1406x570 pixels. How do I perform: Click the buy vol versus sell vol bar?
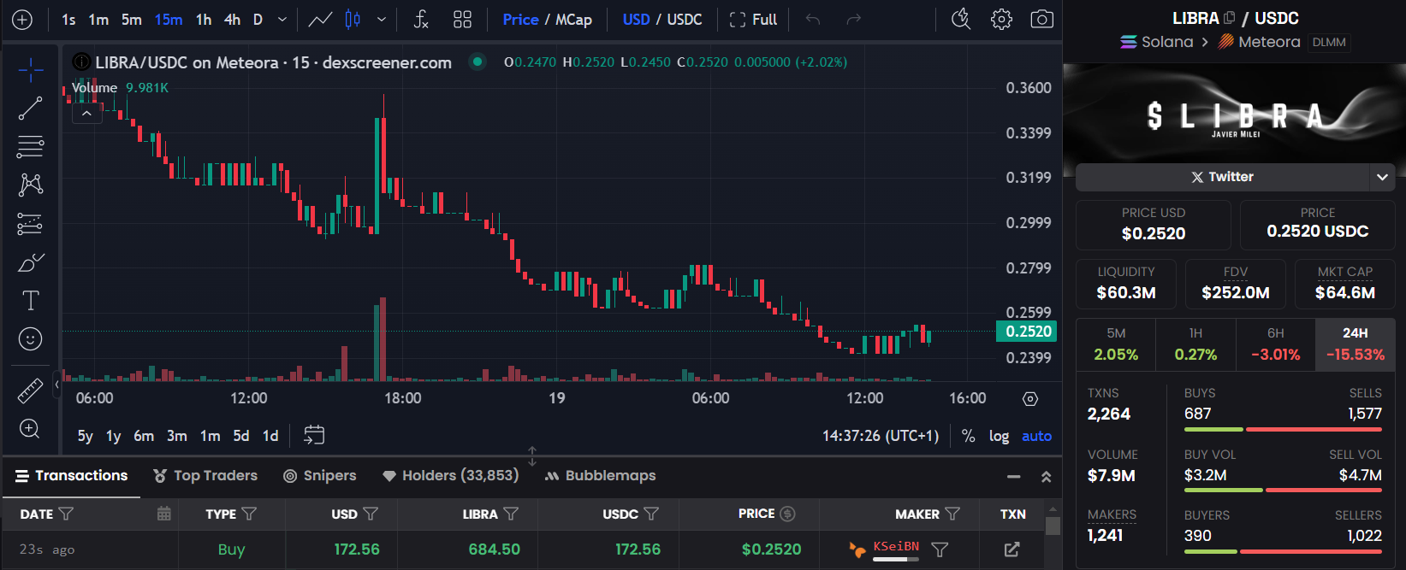tap(1283, 491)
